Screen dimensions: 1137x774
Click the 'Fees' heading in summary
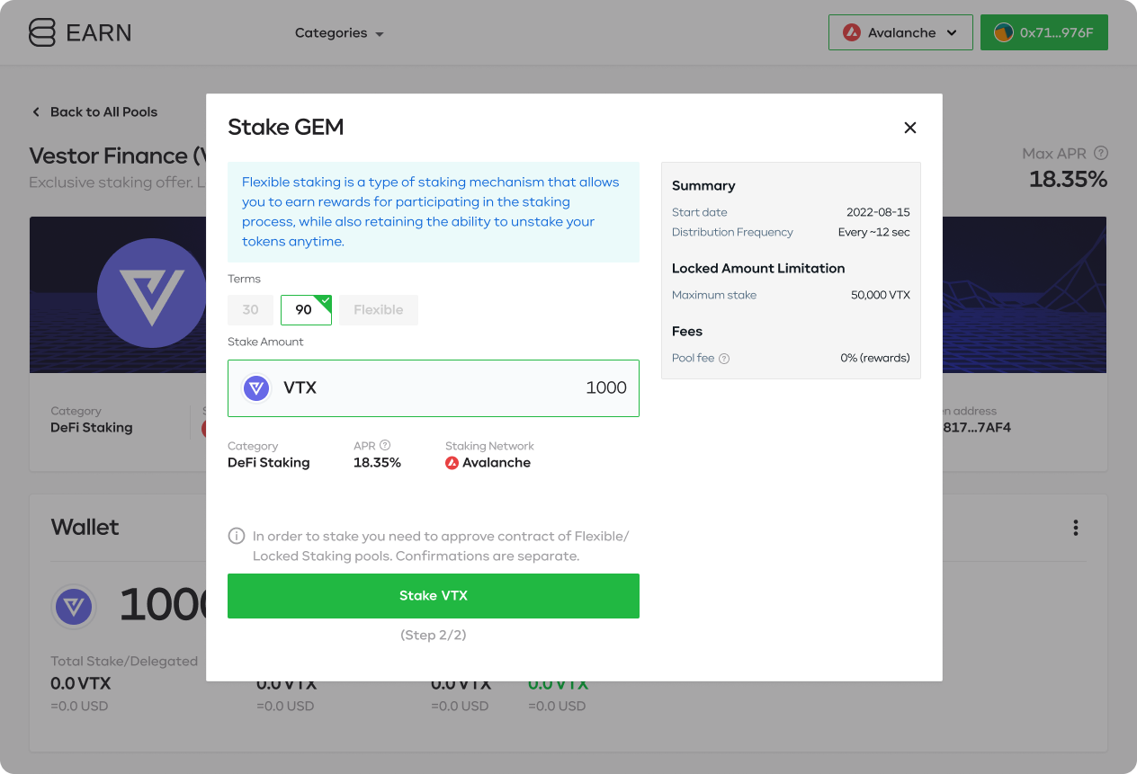[687, 332]
